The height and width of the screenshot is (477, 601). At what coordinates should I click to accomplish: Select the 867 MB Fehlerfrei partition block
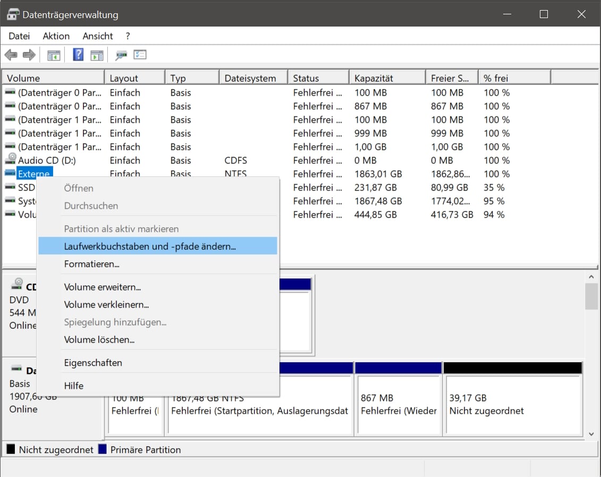pos(399,398)
